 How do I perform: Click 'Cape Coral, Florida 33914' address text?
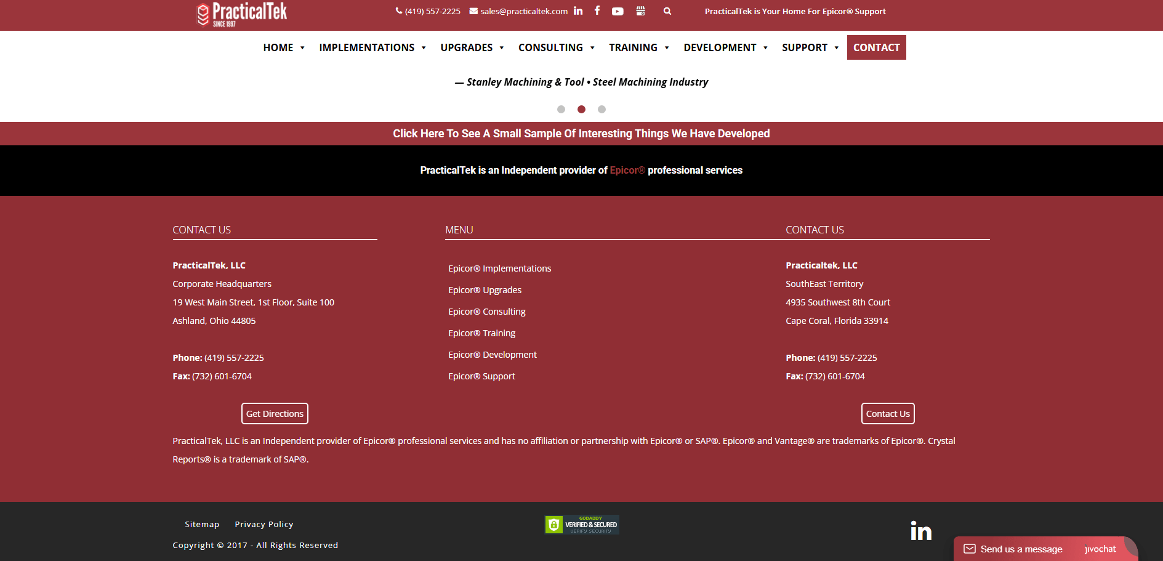837,321
